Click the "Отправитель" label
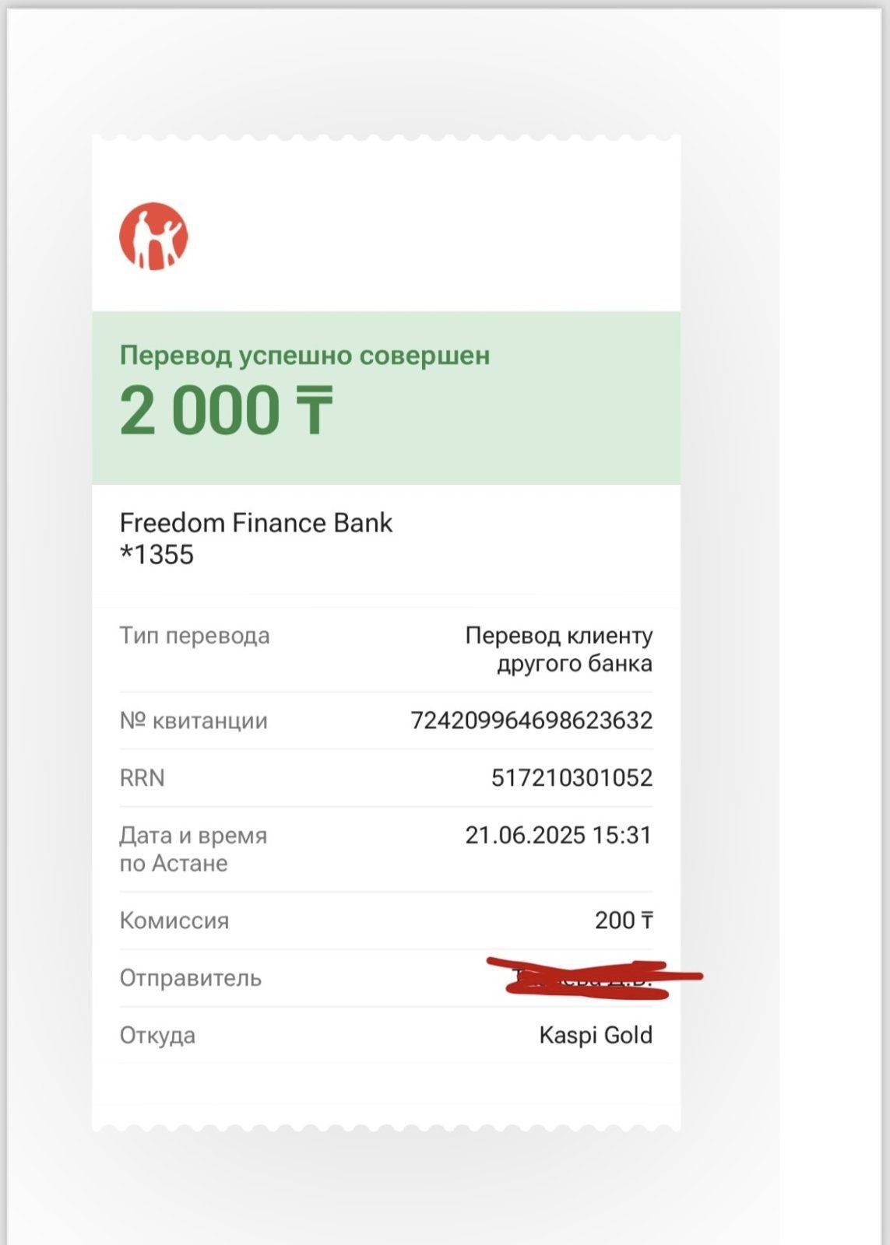The image size is (890, 1245). point(190,978)
